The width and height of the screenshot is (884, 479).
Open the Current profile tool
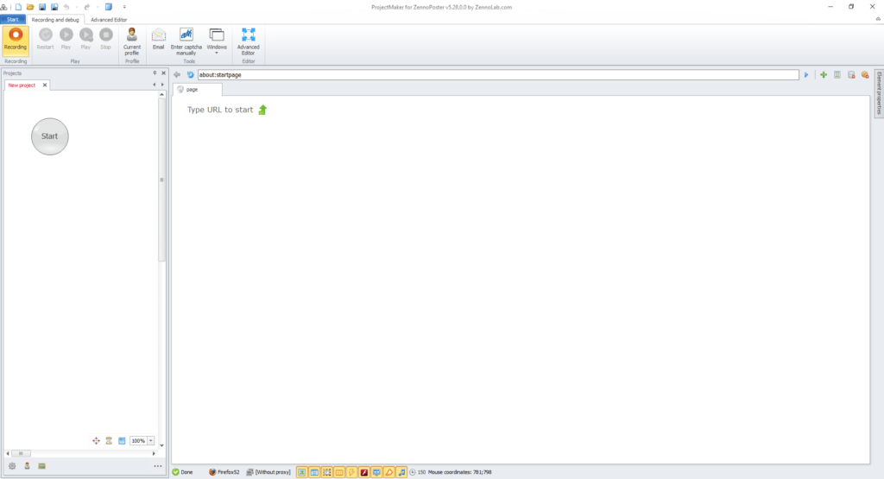pyautogui.click(x=132, y=40)
